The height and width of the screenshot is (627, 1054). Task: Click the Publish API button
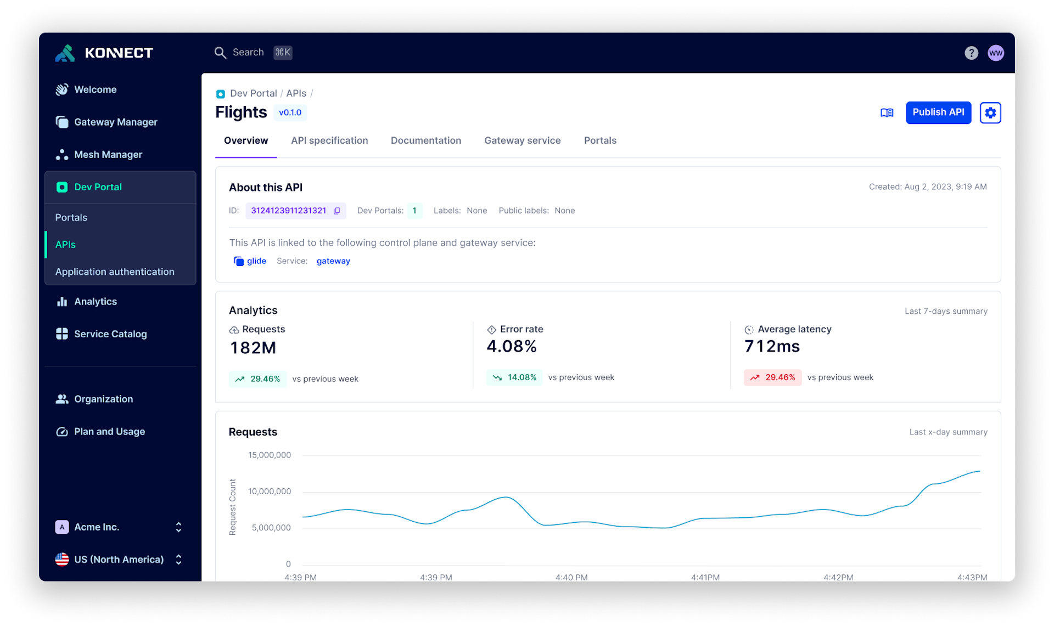click(x=938, y=112)
